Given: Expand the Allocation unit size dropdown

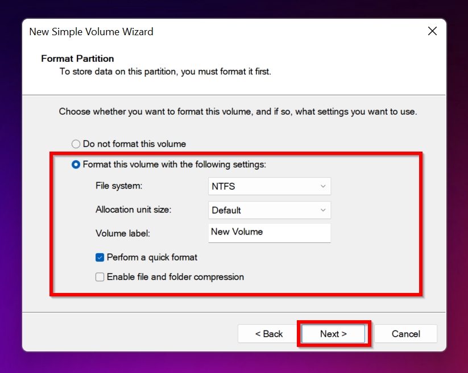Looking at the screenshot, I should 270,210.
